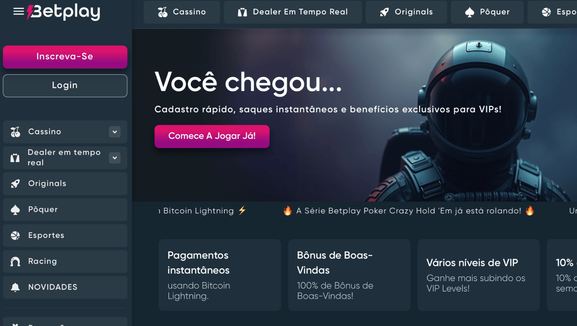
Task: Select the cherry icon in sidebar Cassino
Action: [15, 132]
